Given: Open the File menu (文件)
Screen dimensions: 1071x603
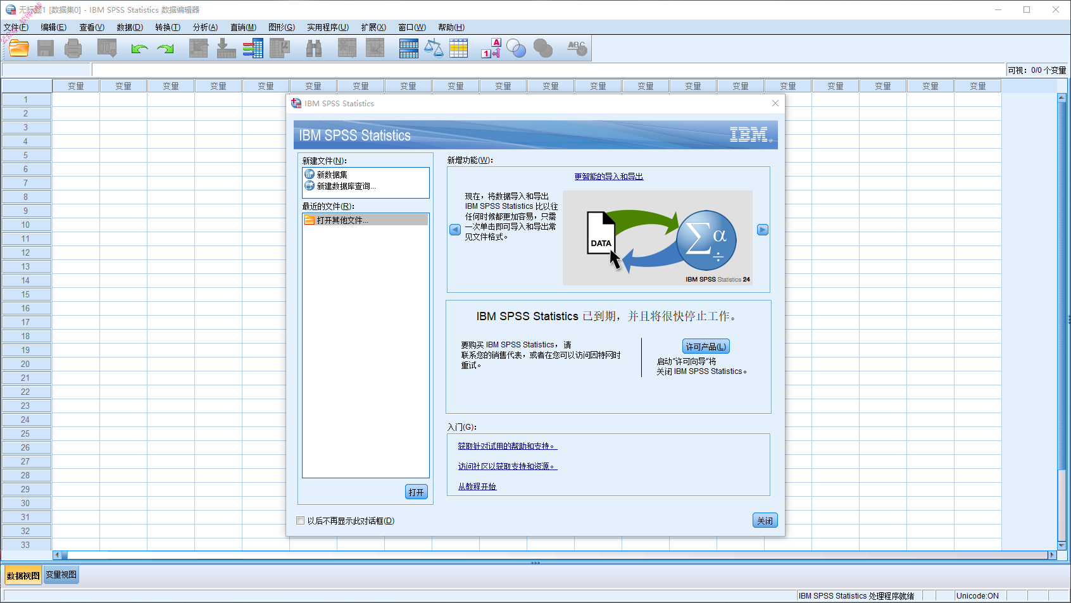Looking at the screenshot, I should click(x=16, y=27).
